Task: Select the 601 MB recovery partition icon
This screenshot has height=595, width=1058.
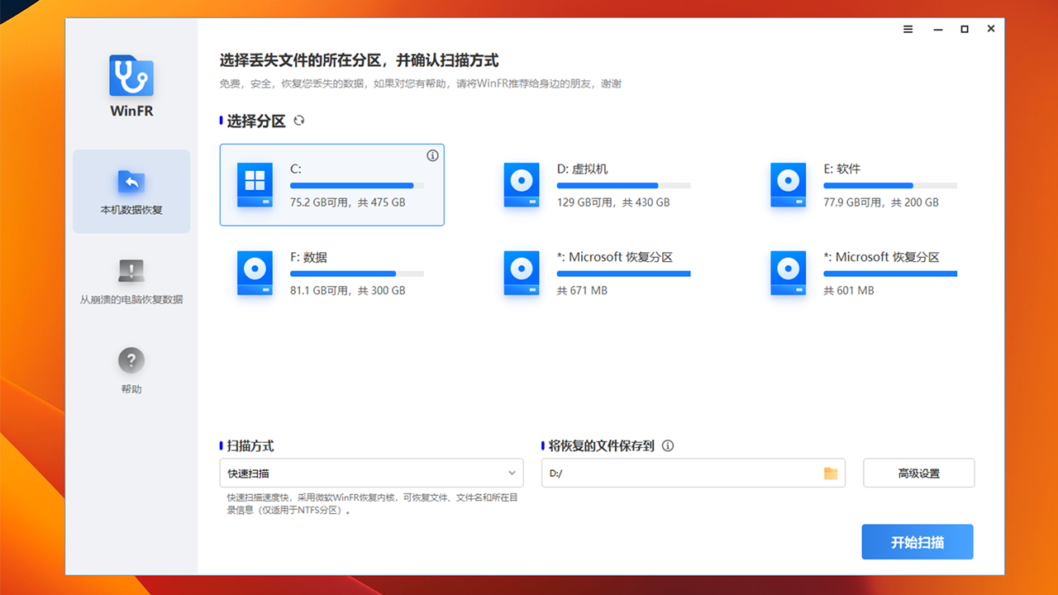Action: 789,273
